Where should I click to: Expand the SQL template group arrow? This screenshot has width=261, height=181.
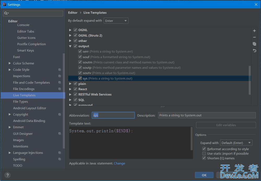(70, 100)
